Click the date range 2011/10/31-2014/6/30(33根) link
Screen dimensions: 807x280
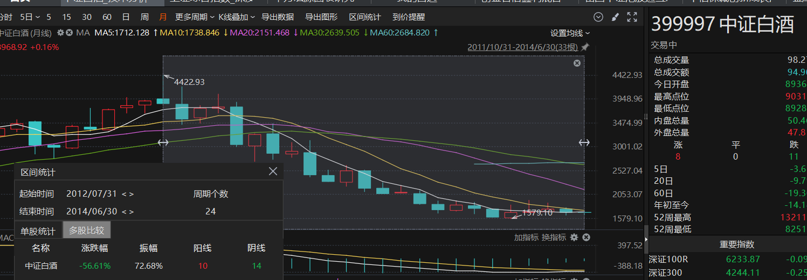coord(522,47)
